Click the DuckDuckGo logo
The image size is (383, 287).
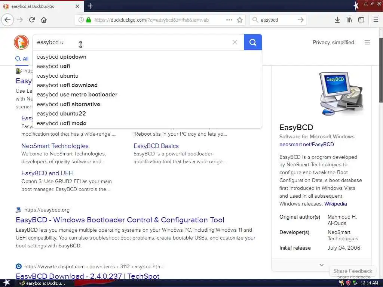point(21,42)
